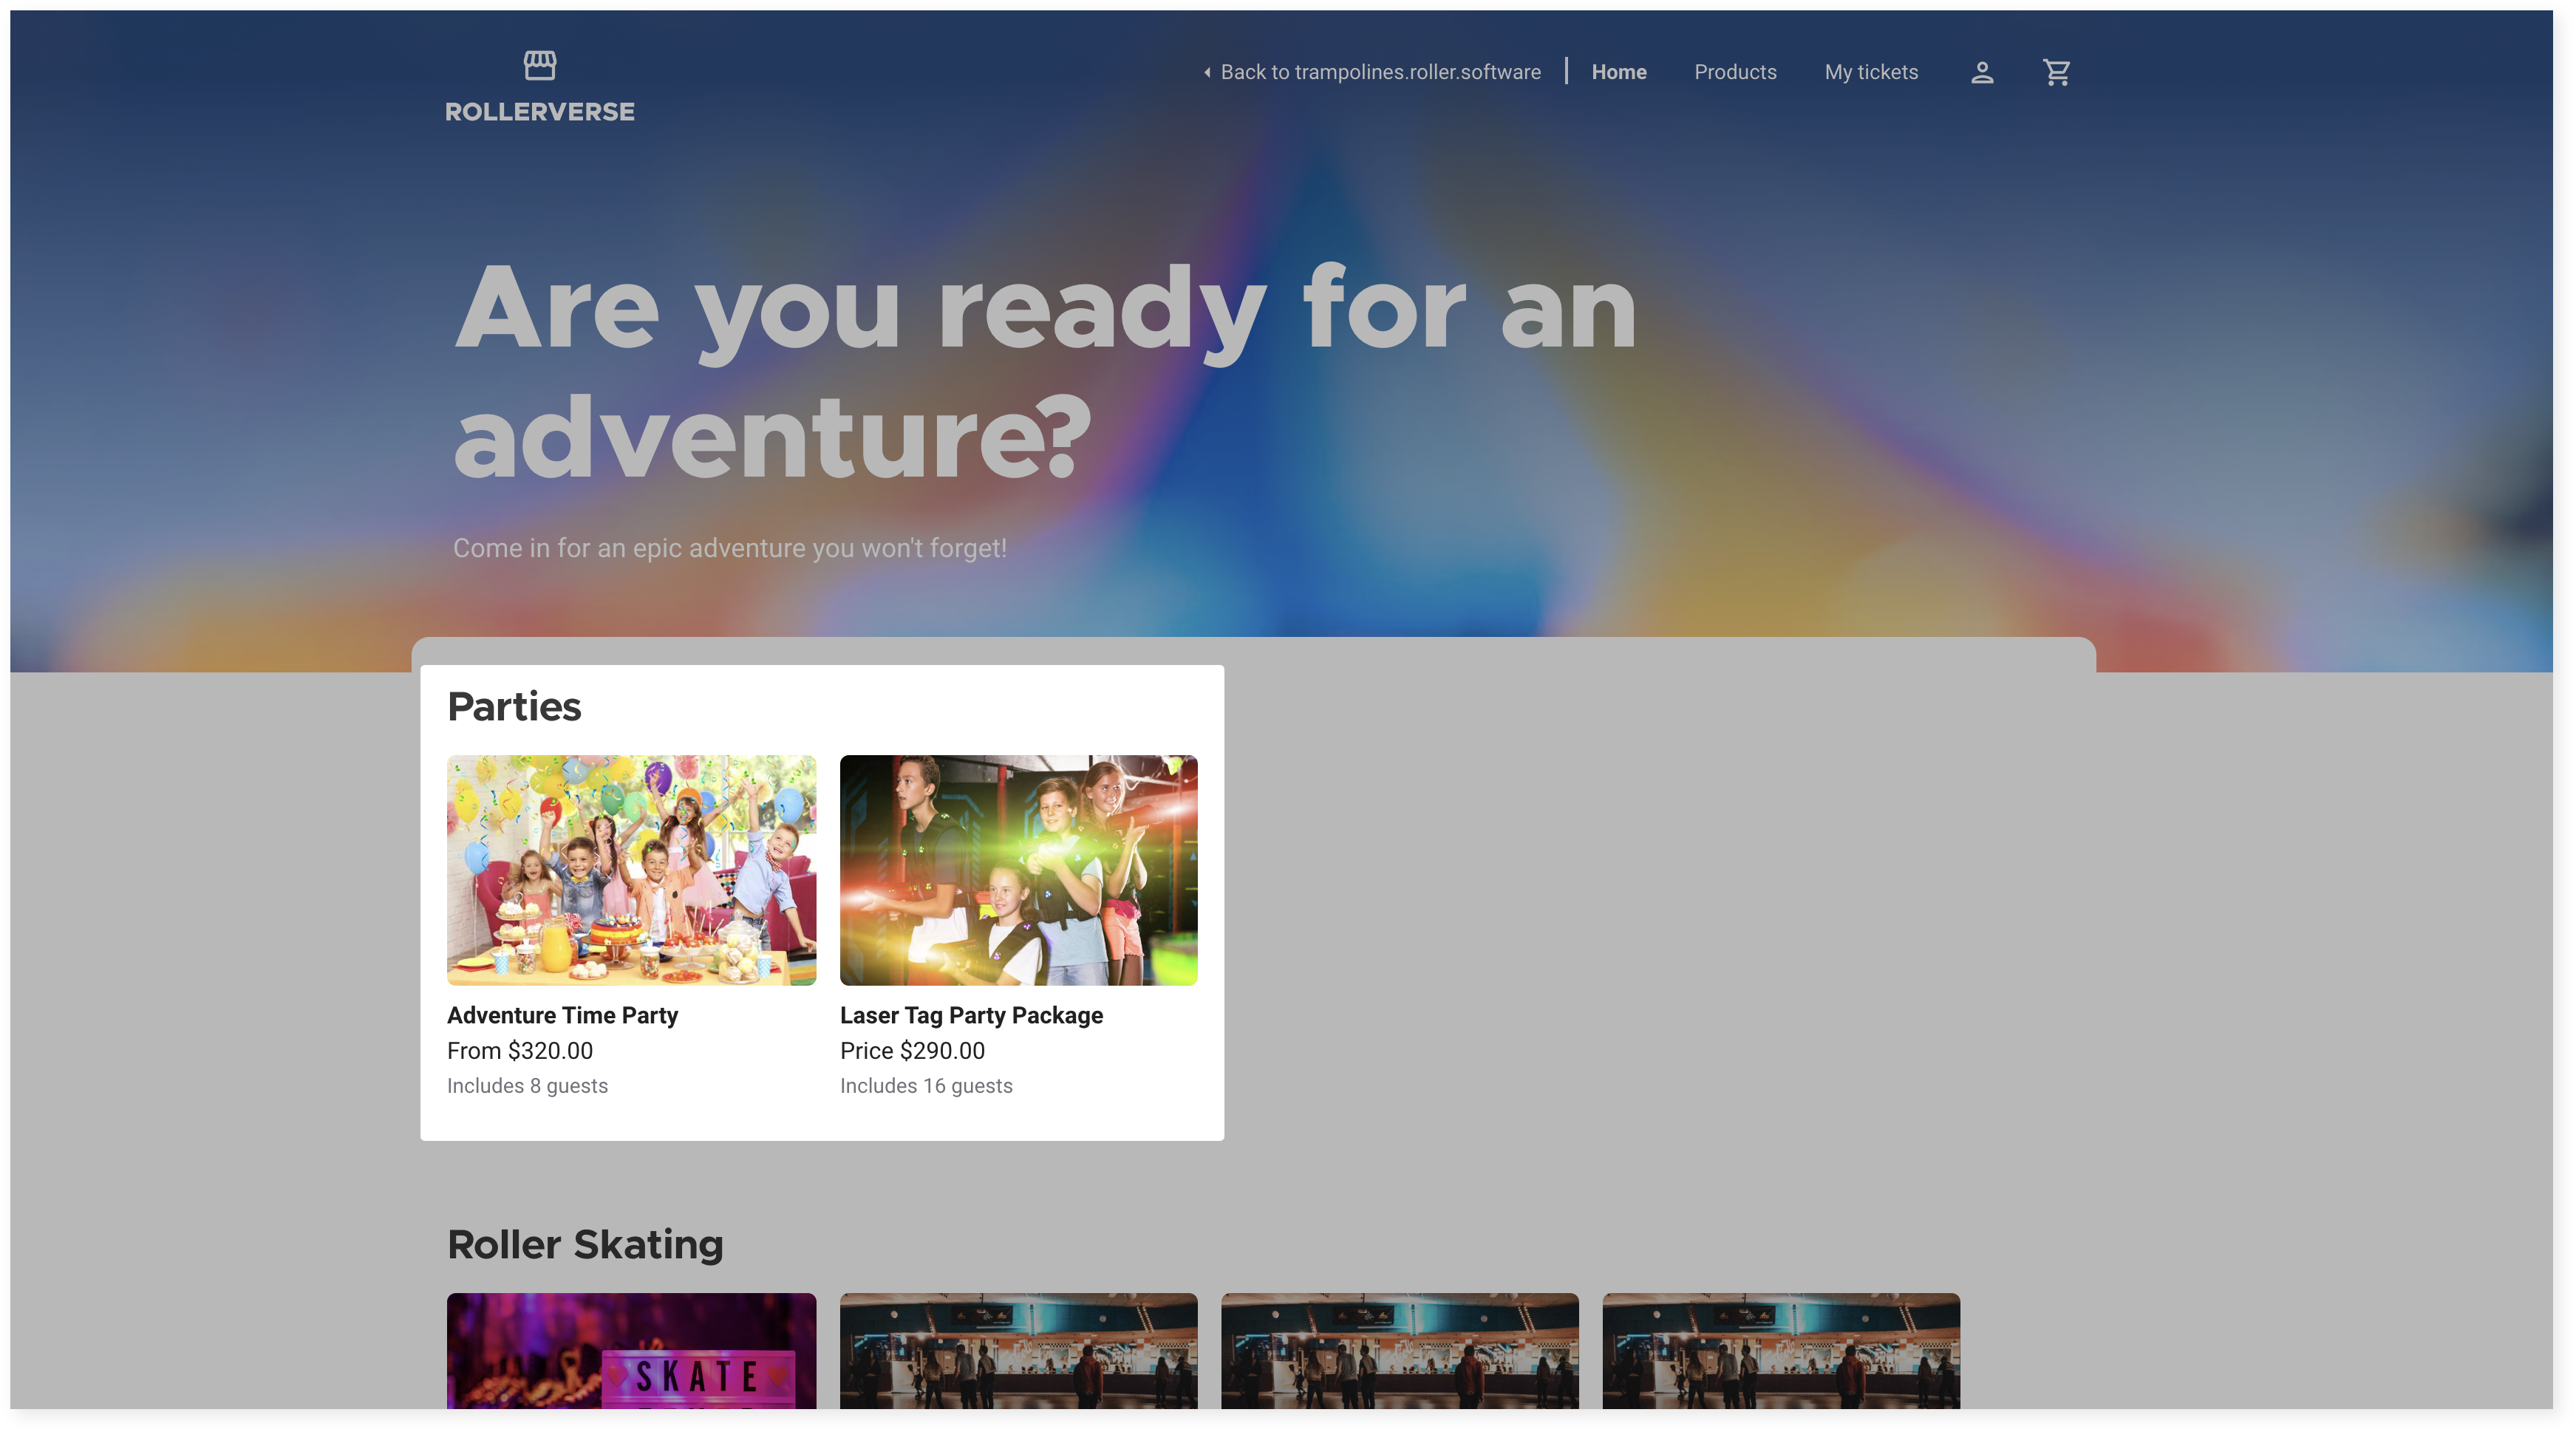The image size is (2576, 1432).
Task: Click the ROLLERVERSE brand name
Action: click(539, 112)
